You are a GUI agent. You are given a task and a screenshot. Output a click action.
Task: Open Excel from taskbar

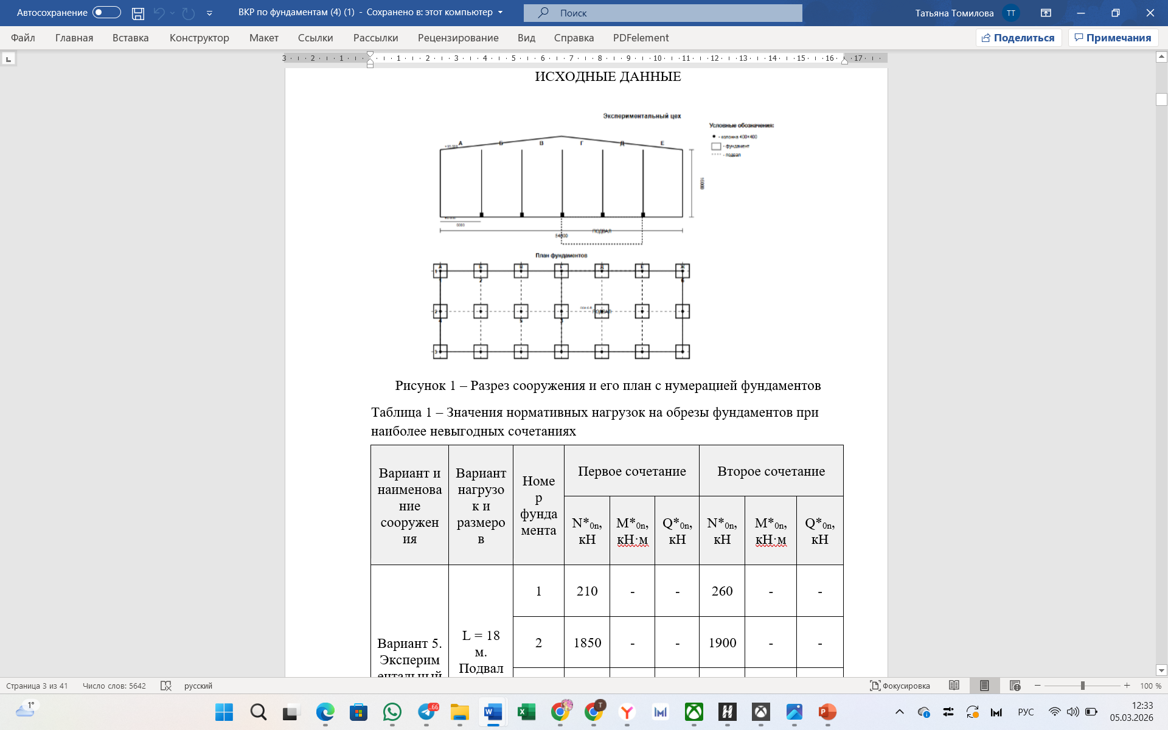(x=526, y=712)
